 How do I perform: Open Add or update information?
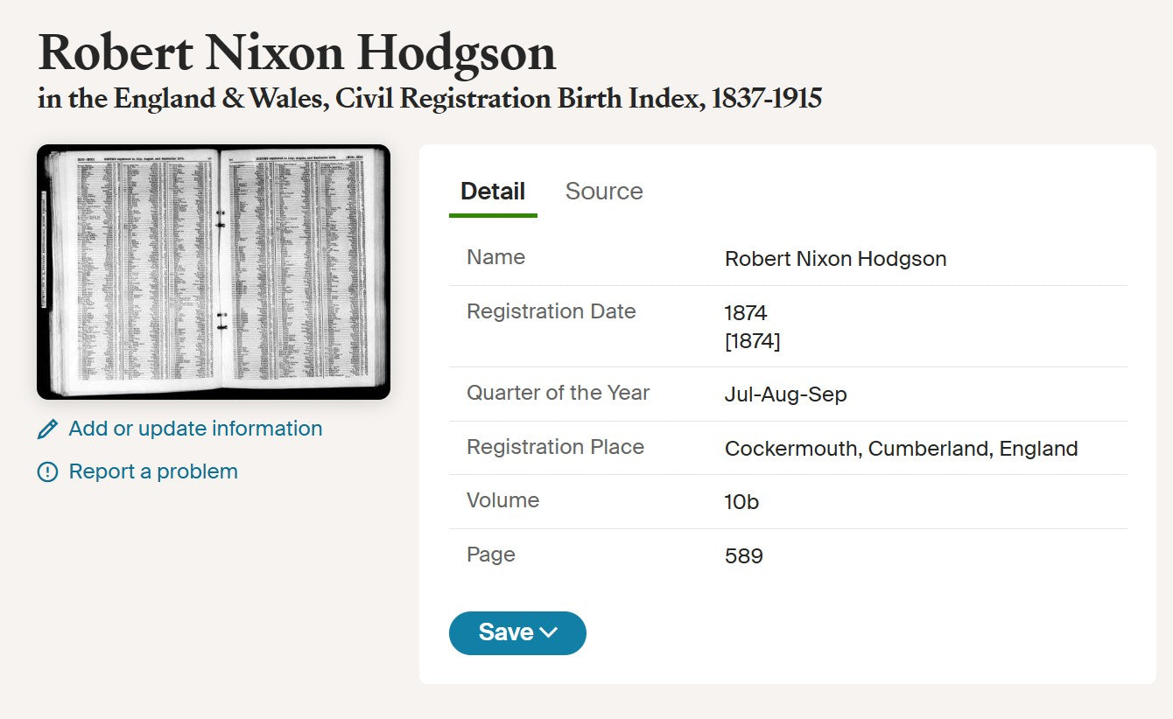196,429
